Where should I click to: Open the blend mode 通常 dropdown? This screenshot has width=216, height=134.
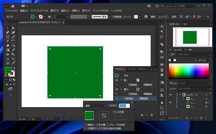point(95,106)
